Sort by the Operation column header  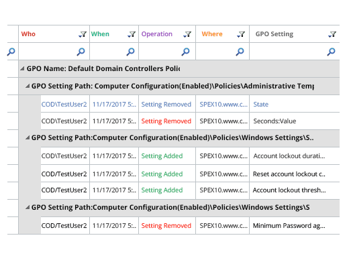pos(157,34)
